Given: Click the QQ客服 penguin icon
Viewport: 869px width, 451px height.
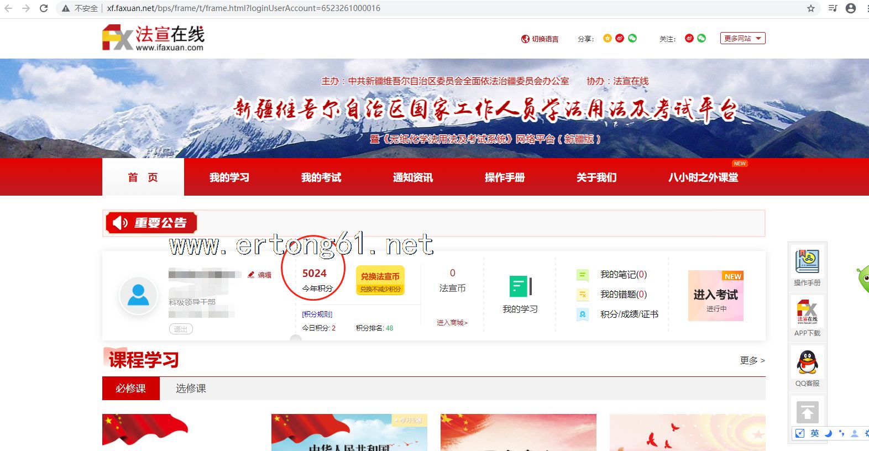Looking at the screenshot, I should coord(807,363).
